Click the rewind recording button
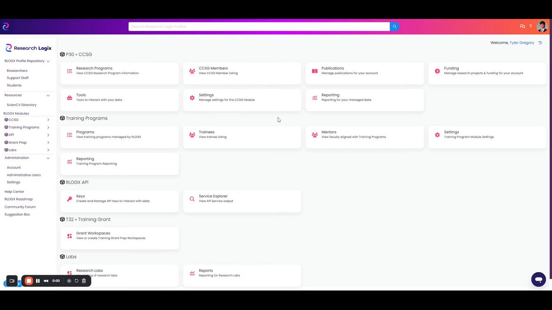 pos(46,281)
